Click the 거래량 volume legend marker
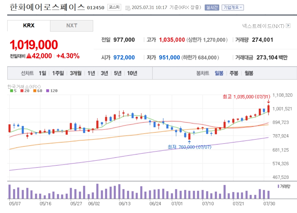 click(278, 186)
